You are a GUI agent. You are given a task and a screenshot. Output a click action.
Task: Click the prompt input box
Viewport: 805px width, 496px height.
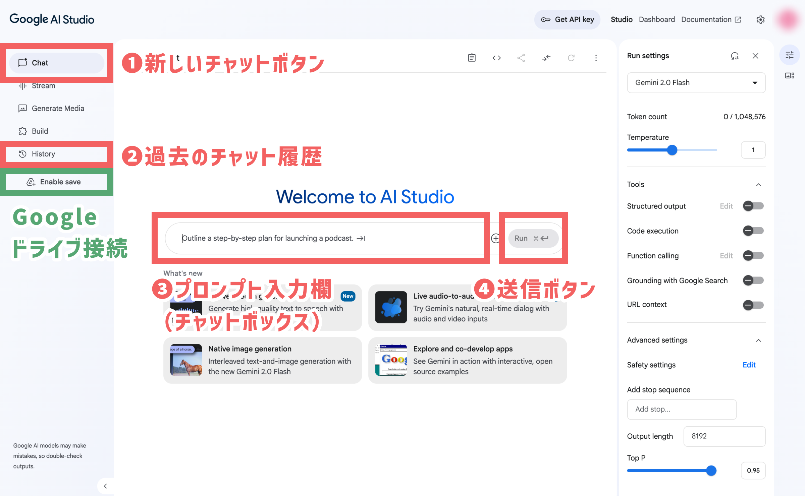(x=324, y=238)
